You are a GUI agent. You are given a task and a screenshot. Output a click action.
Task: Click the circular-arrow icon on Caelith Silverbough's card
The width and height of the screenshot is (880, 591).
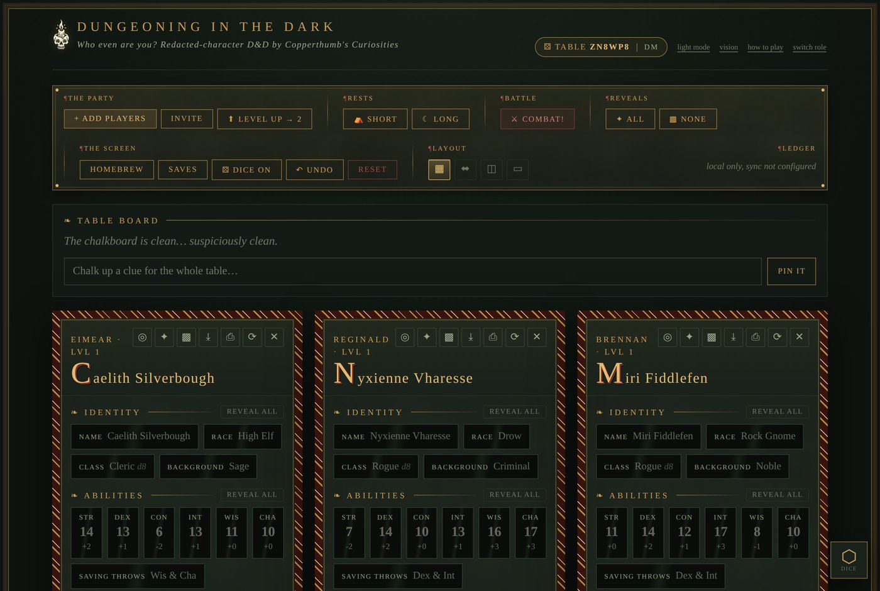click(252, 337)
